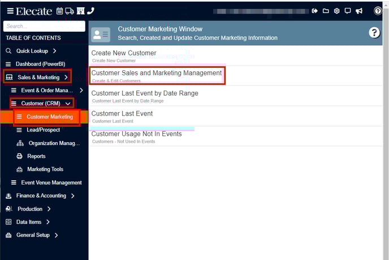Expand the Finance & Accounting chevron
This screenshot has width=389, height=260.
73,196
